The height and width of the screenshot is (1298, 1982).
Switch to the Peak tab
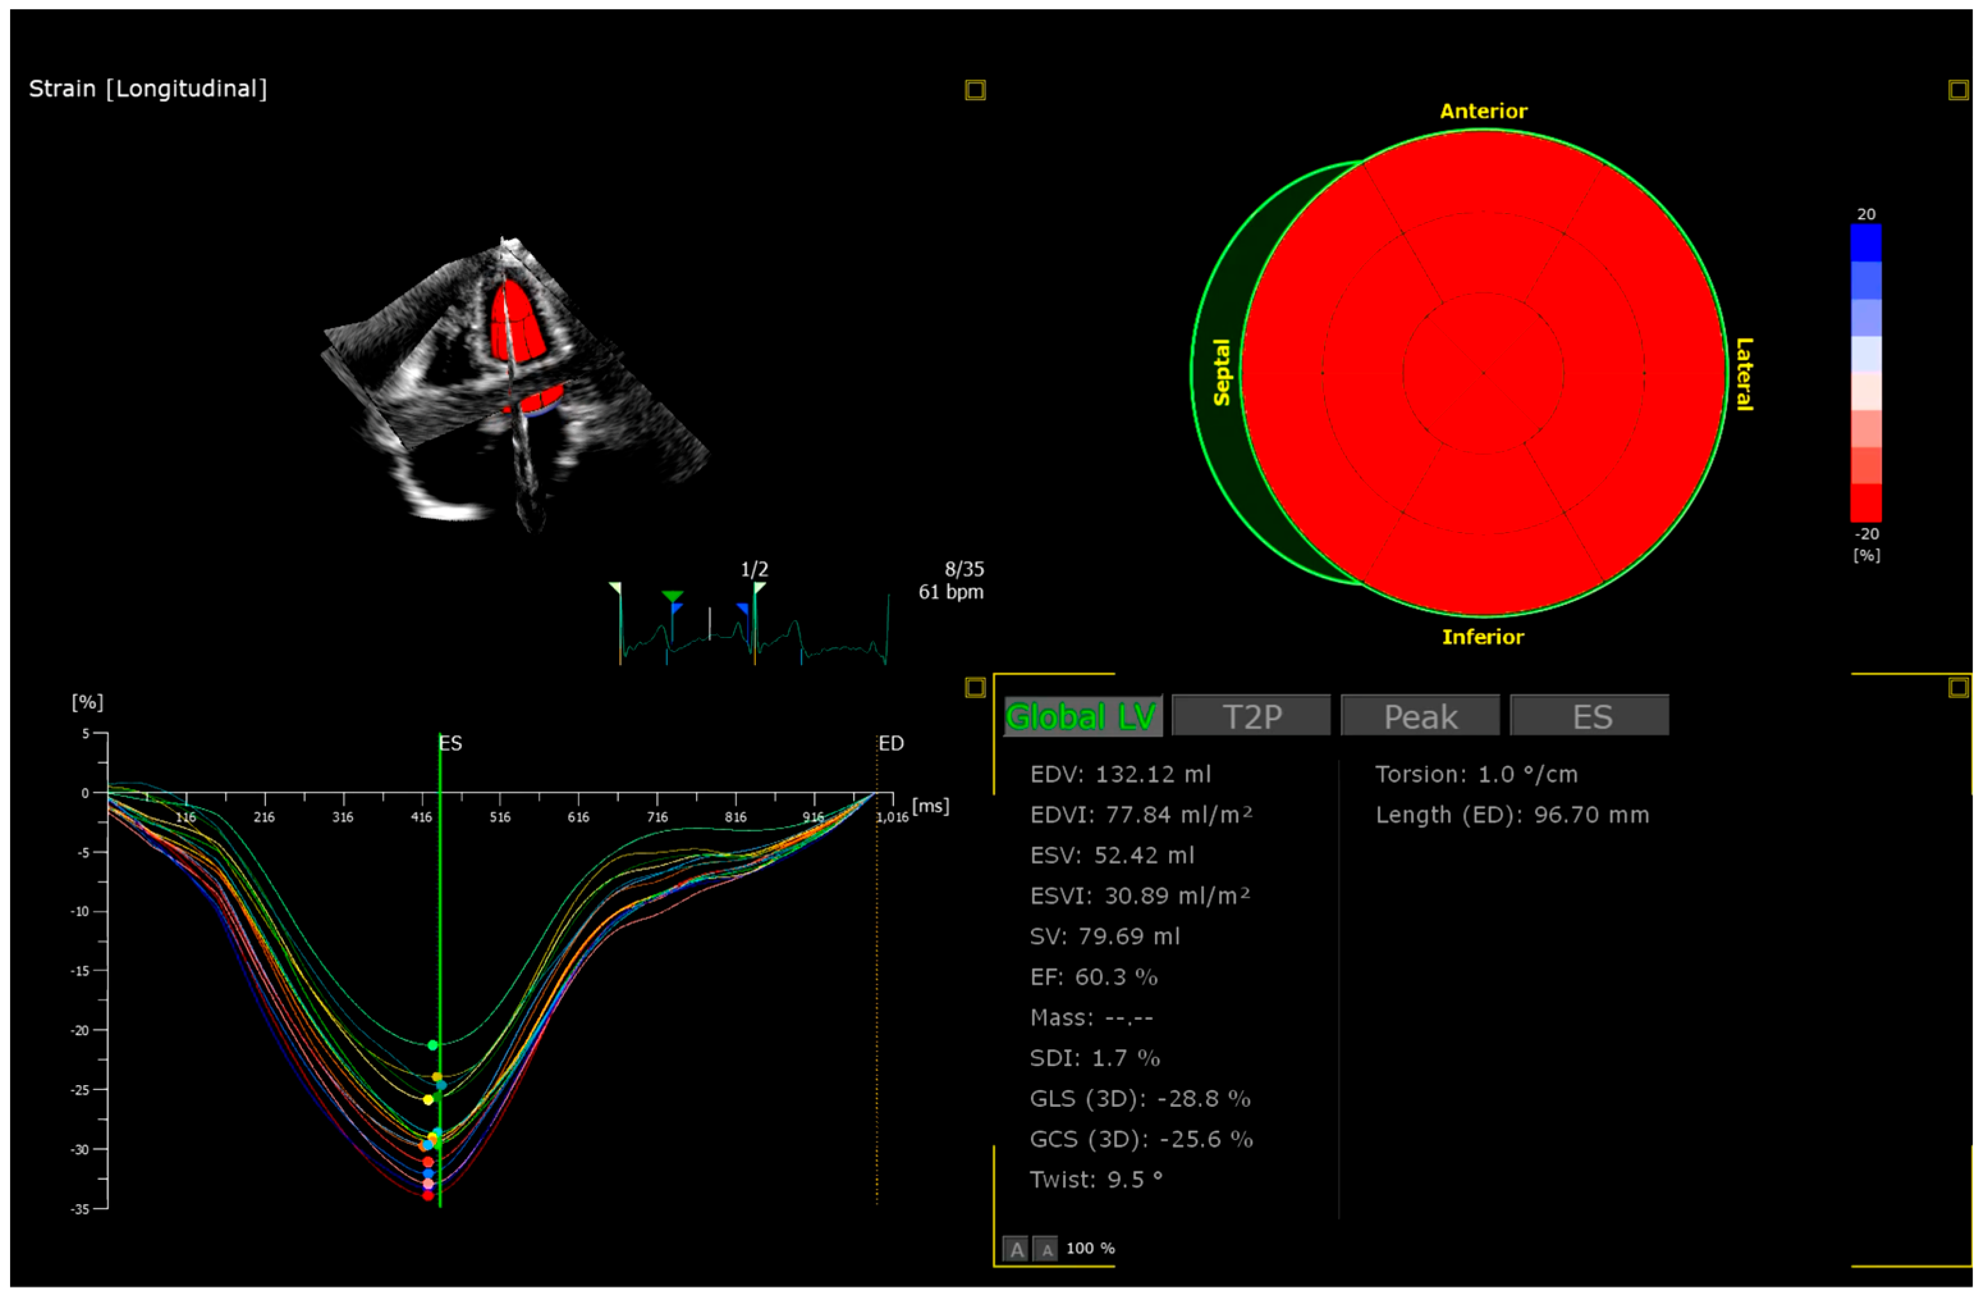coord(1420,716)
